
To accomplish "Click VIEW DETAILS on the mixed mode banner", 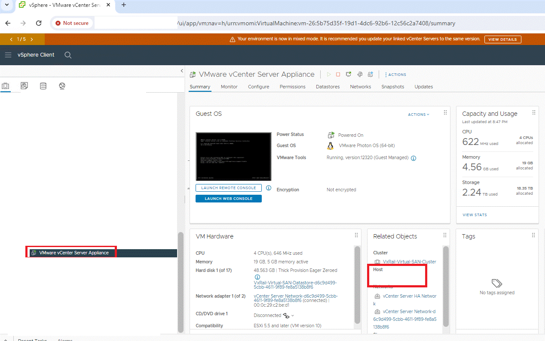I will click(x=502, y=39).
